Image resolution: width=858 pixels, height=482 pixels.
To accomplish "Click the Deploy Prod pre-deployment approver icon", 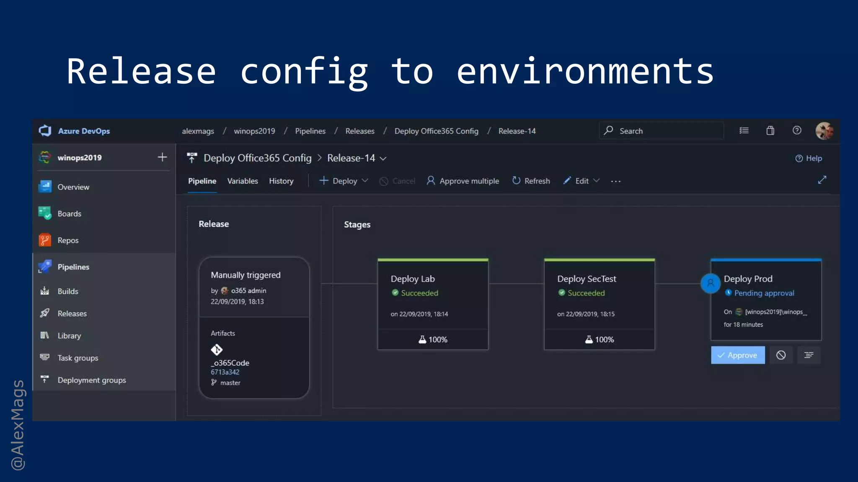I will point(711,283).
